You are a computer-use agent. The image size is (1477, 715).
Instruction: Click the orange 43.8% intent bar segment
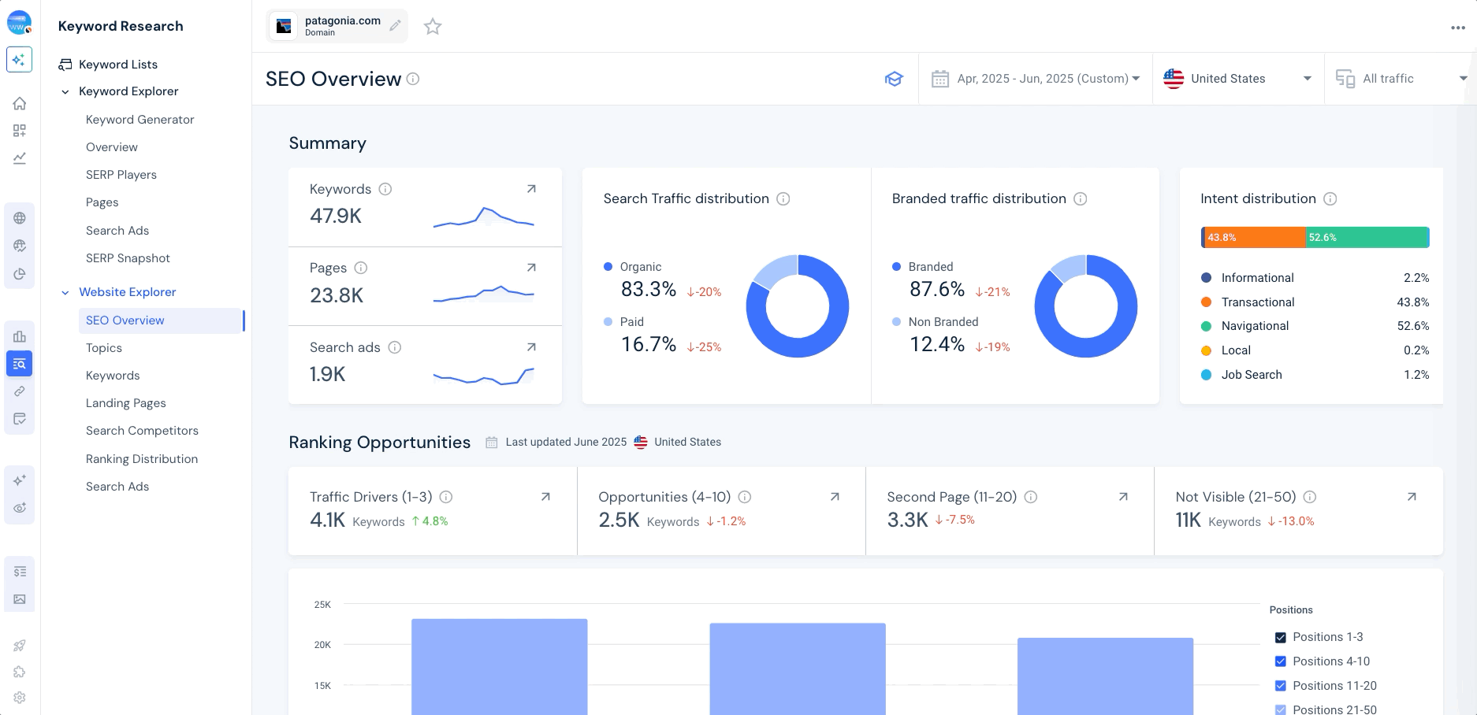coord(1255,237)
